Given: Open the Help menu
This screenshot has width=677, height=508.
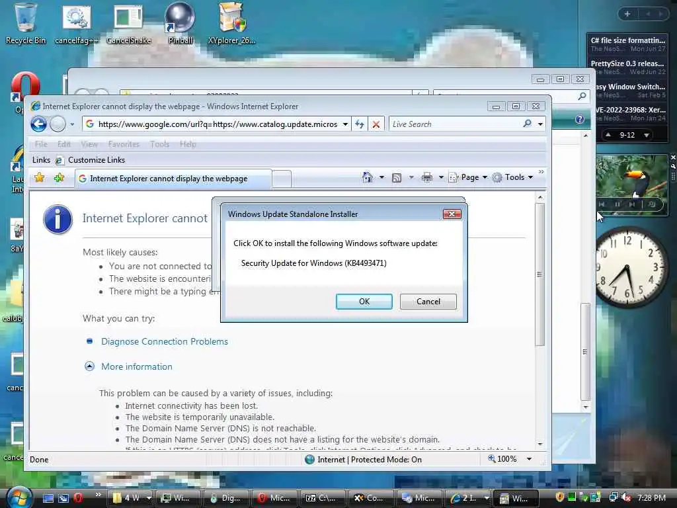Looking at the screenshot, I should click(187, 144).
